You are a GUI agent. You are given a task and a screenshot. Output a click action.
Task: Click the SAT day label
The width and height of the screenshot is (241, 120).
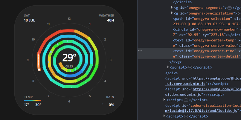[27, 16]
